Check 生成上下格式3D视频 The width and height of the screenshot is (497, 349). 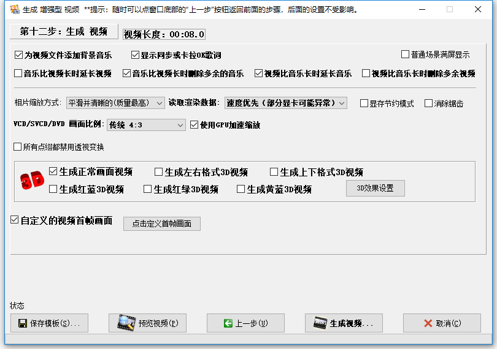tap(274, 172)
